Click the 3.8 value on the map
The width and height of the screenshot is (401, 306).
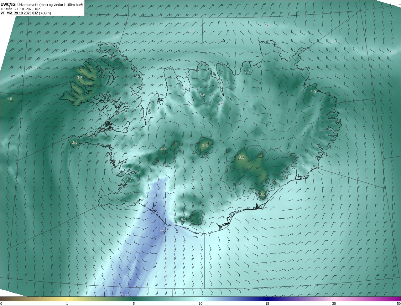[x=205, y=146]
